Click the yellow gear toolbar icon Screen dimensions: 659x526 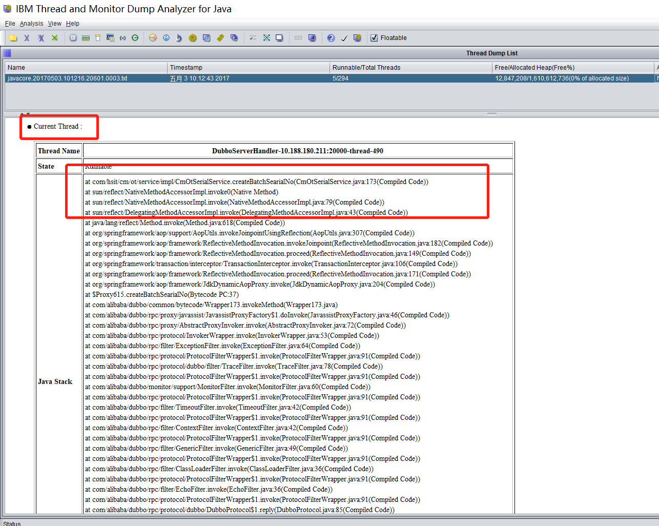[193, 38]
